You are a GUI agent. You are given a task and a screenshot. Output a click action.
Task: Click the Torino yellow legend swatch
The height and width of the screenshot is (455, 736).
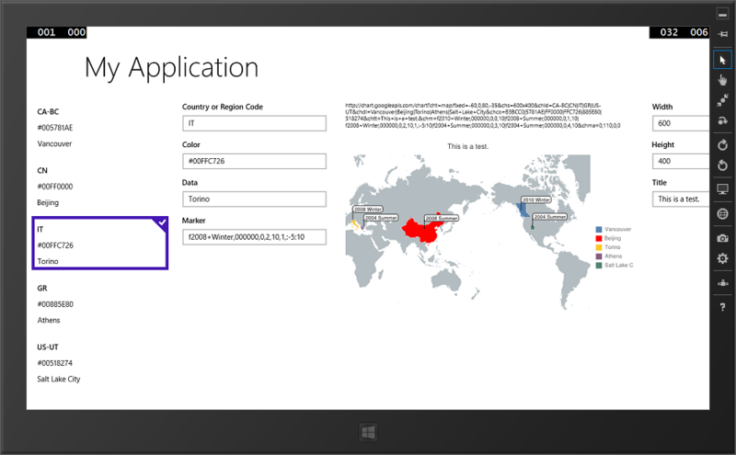pos(599,247)
